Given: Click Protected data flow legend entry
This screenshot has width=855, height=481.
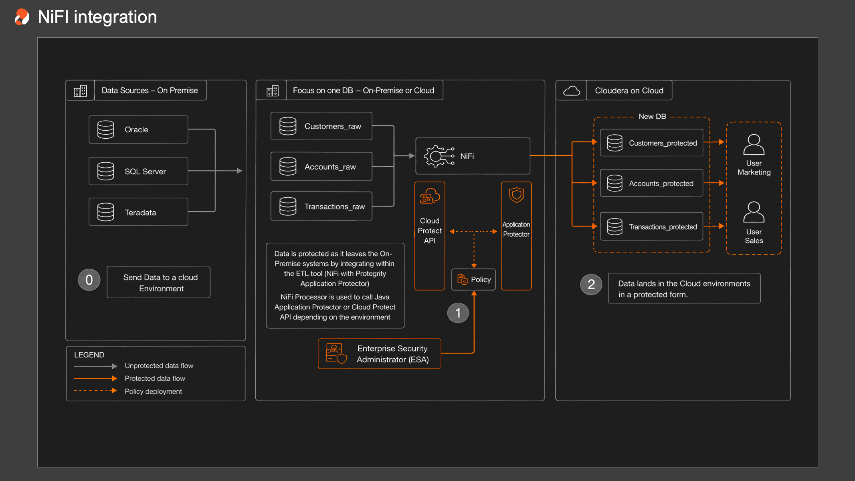Looking at the screenshot, I should (x=155, y=378).
